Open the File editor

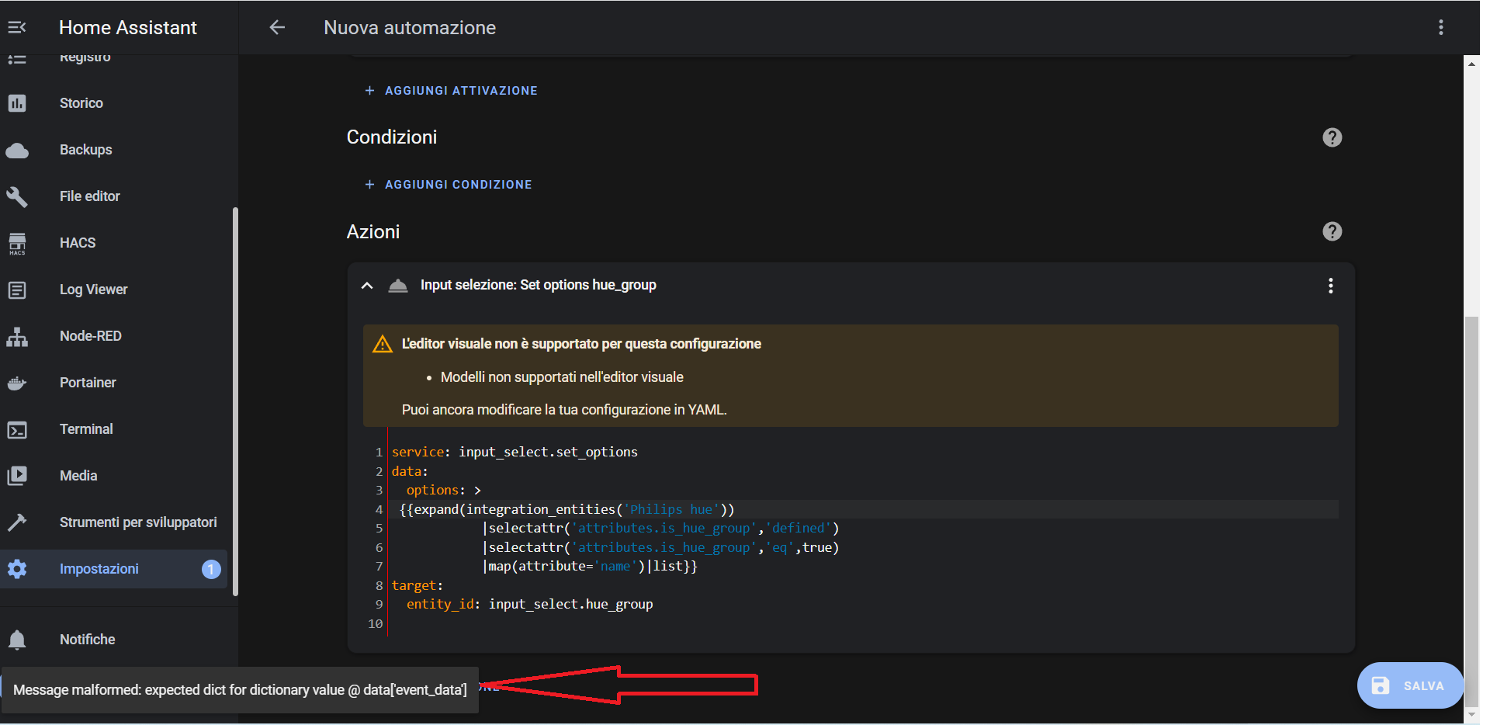89,196
